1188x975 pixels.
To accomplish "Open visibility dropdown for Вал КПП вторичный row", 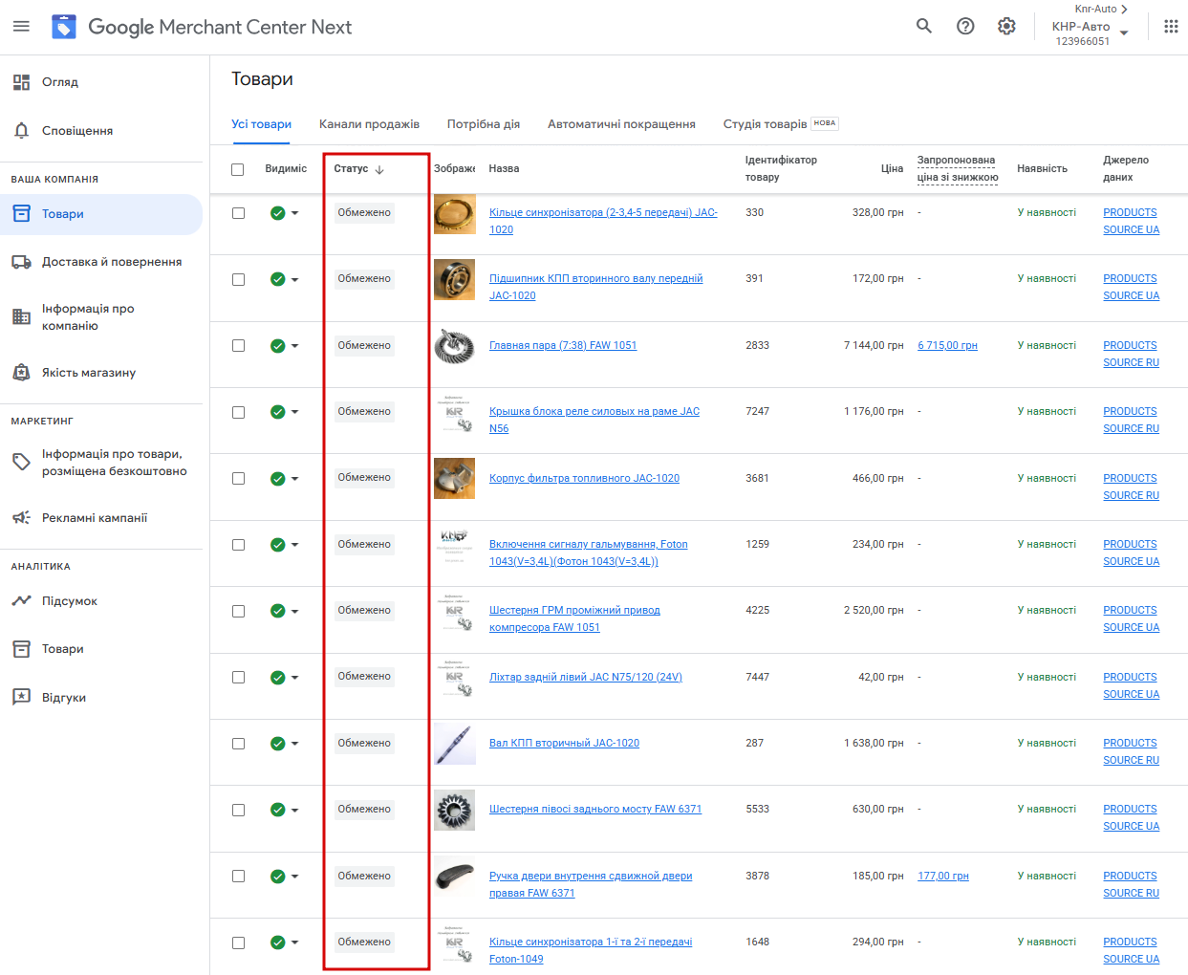I will 294,744.
